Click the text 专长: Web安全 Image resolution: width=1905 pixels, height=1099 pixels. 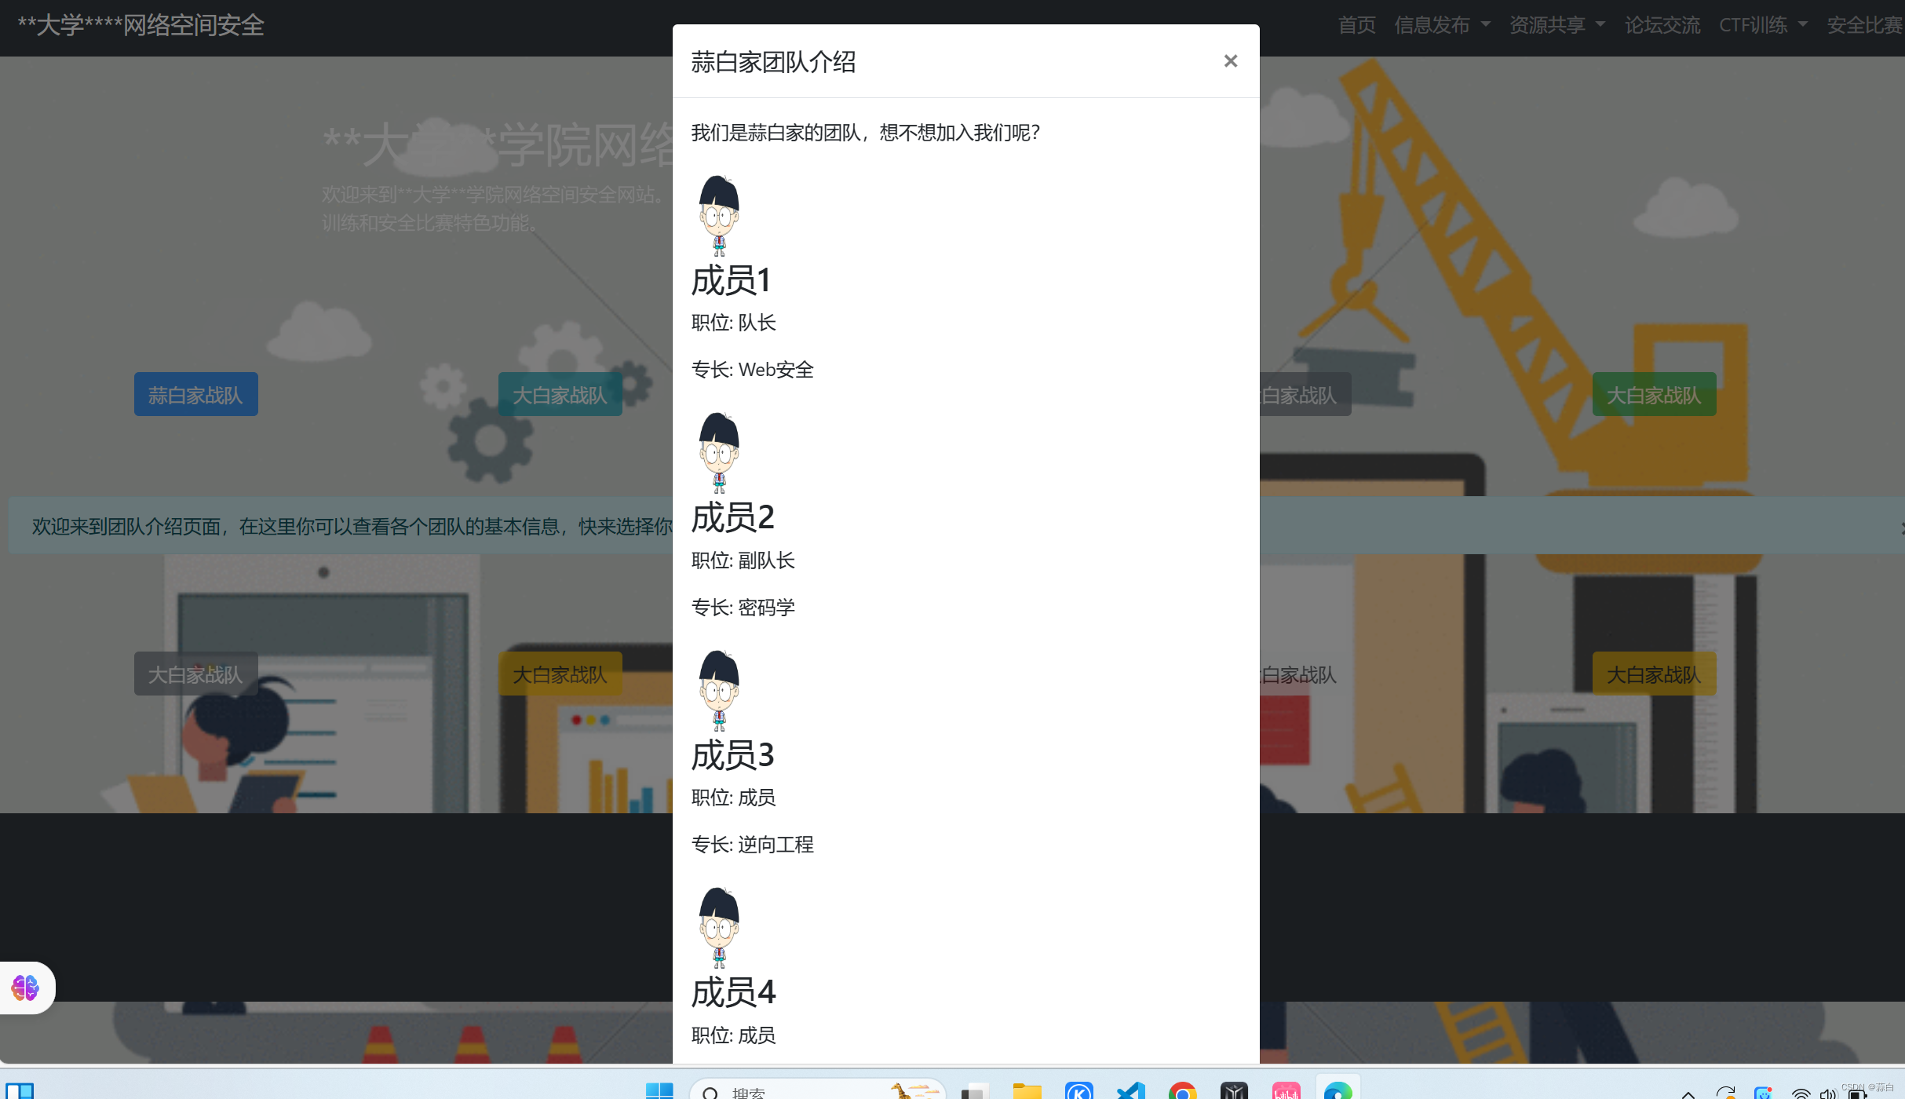[x=752, y=370]
